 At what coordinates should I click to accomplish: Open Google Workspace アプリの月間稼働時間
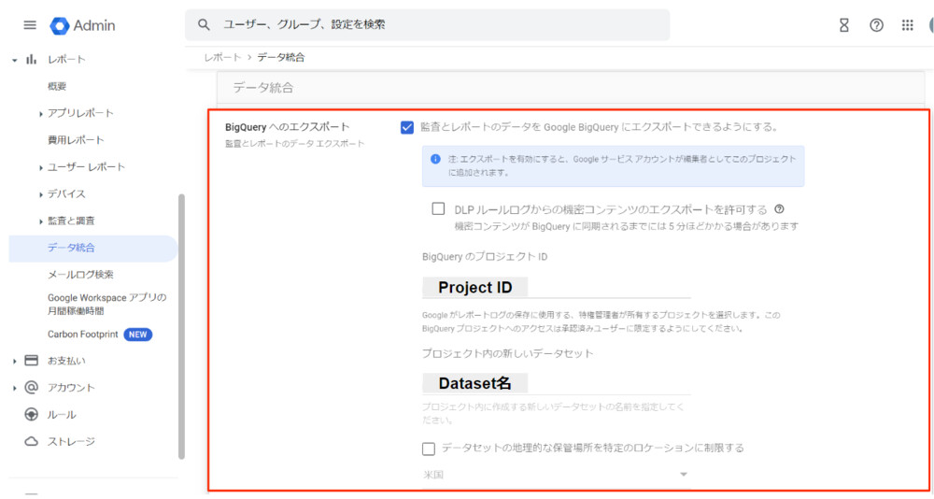pos(107,304)
